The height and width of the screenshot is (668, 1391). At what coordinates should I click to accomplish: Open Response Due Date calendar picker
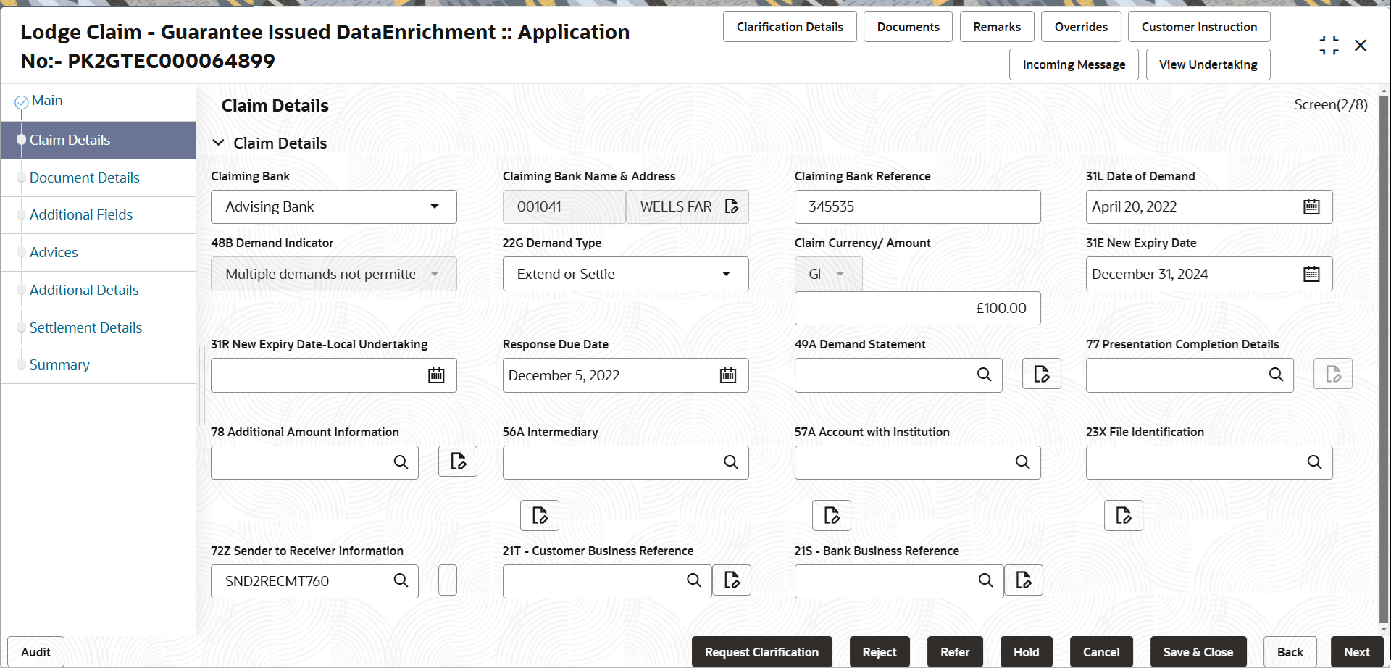click(728, 375)
